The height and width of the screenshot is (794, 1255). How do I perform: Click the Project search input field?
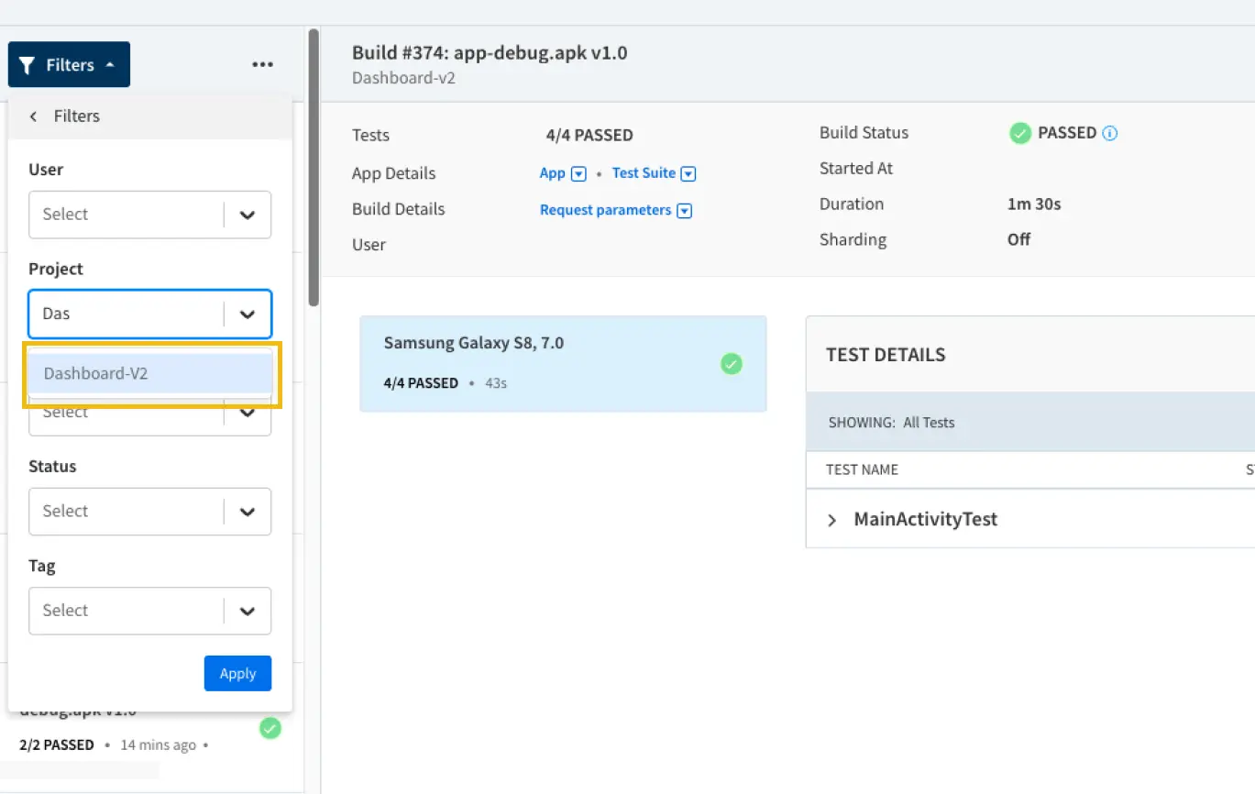click(127, 314)
